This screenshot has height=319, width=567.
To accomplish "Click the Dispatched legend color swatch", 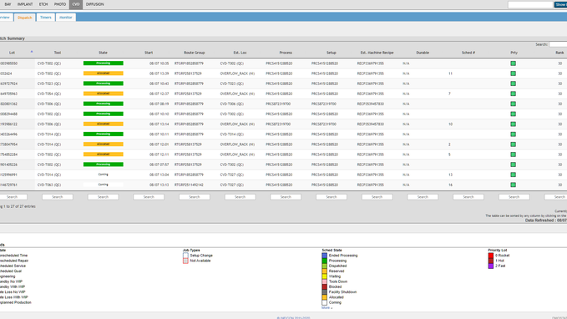I will 324,266.
